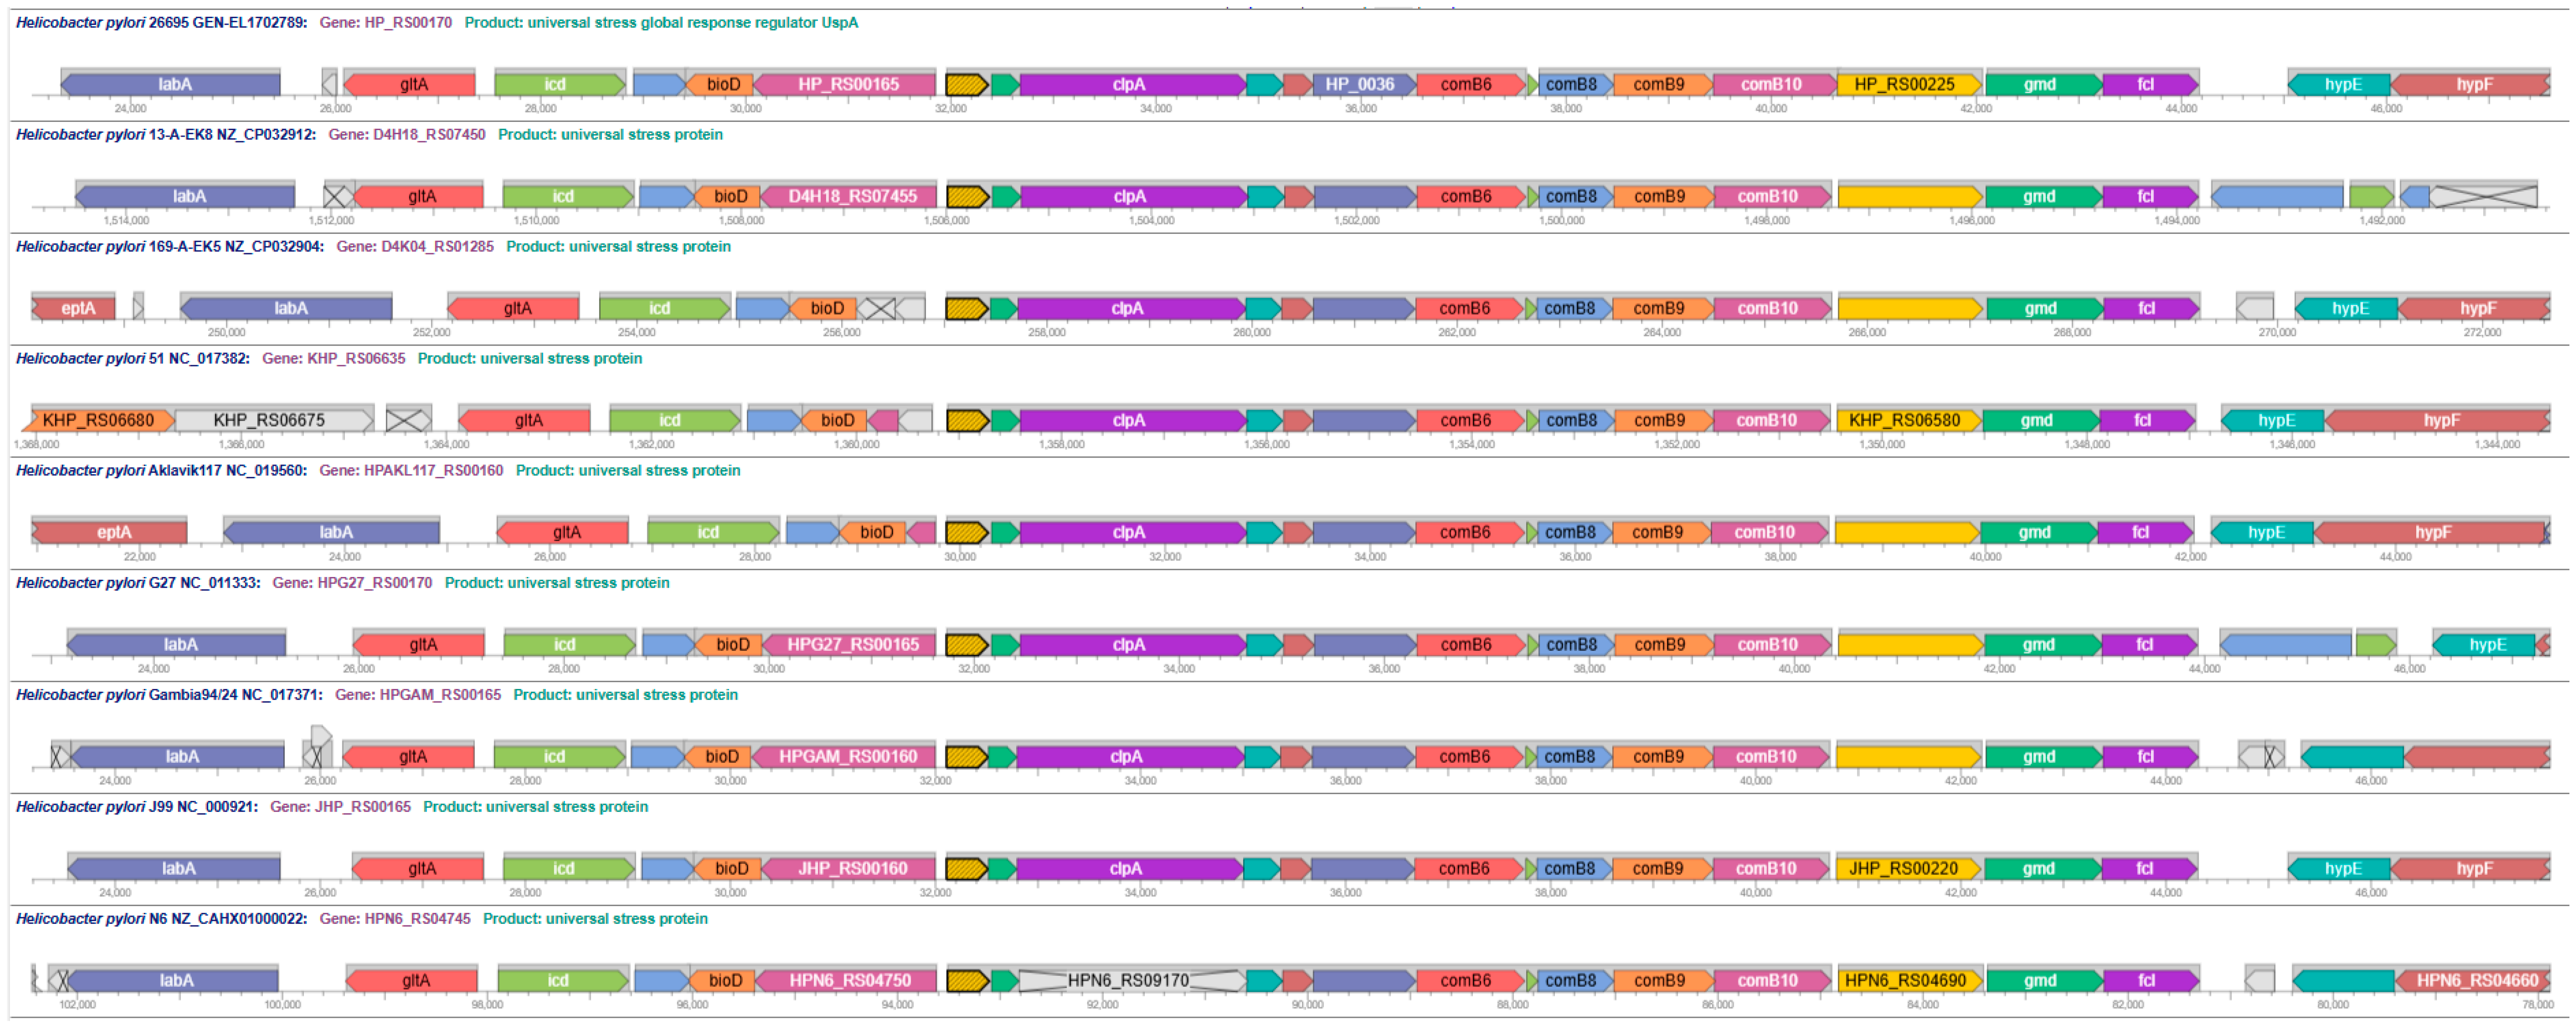The width and height of the screenshot is (2576, 1028).
Task: Select gmd gene in the Aklavik117 row
Action: tap(2038, 533)
